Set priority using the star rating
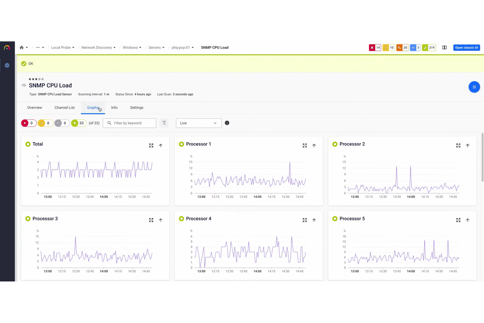Image resolution: width=484 pixels, height=323 pixels. [x=36, y=79]
